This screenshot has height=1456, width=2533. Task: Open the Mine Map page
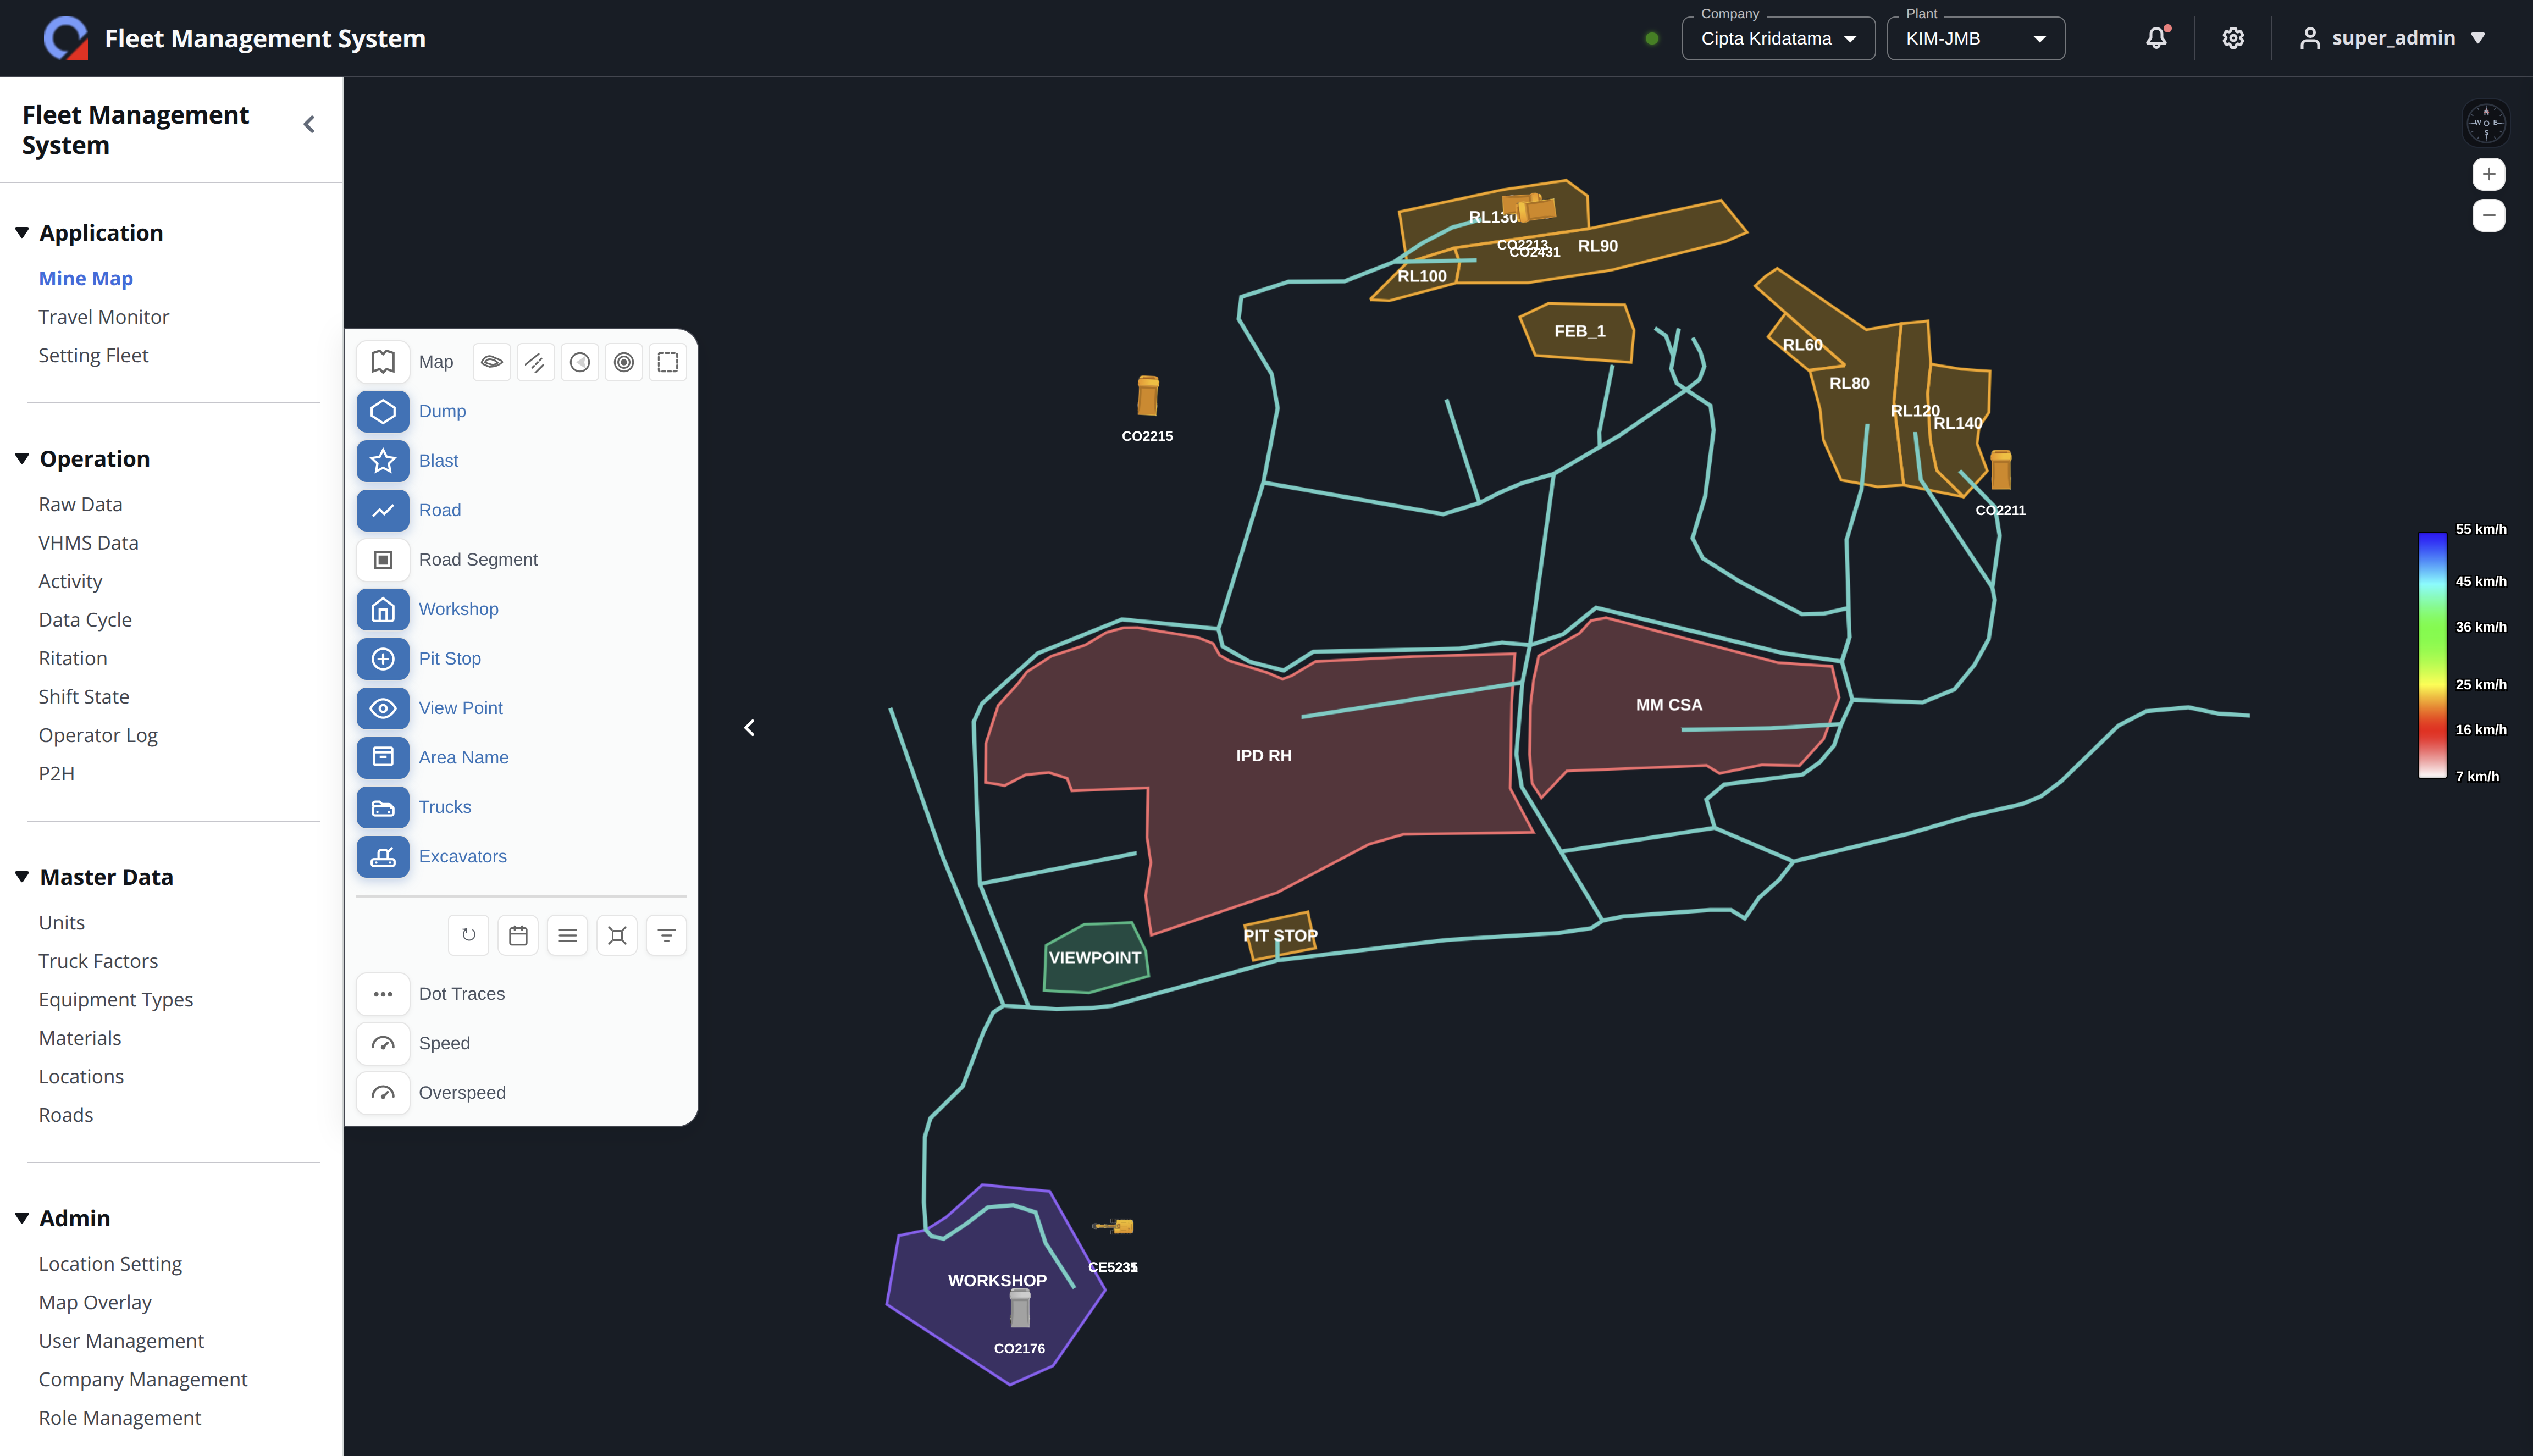click(85, 279)
